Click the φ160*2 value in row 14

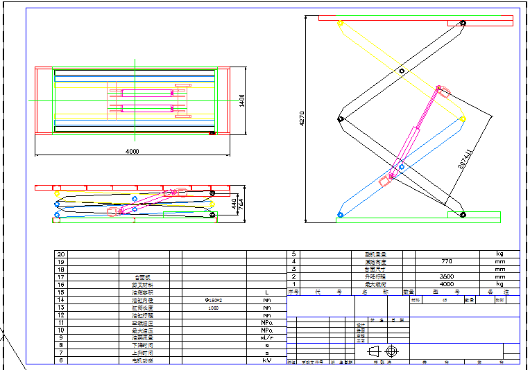(214, 300)
